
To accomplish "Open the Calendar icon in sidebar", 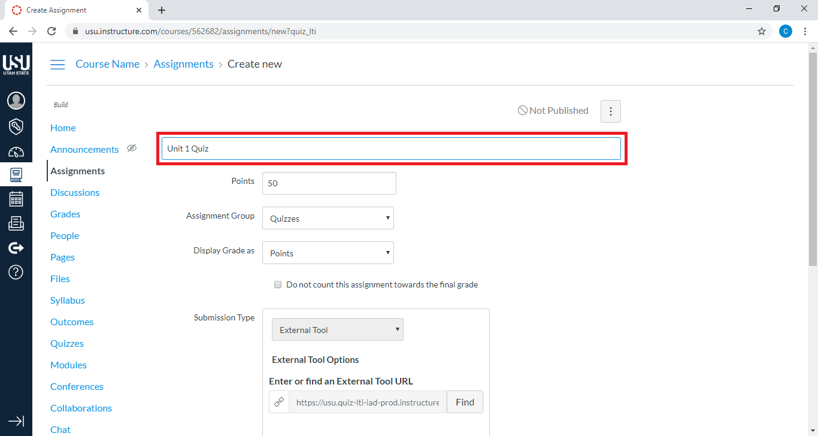I will (x=16, y=199).
